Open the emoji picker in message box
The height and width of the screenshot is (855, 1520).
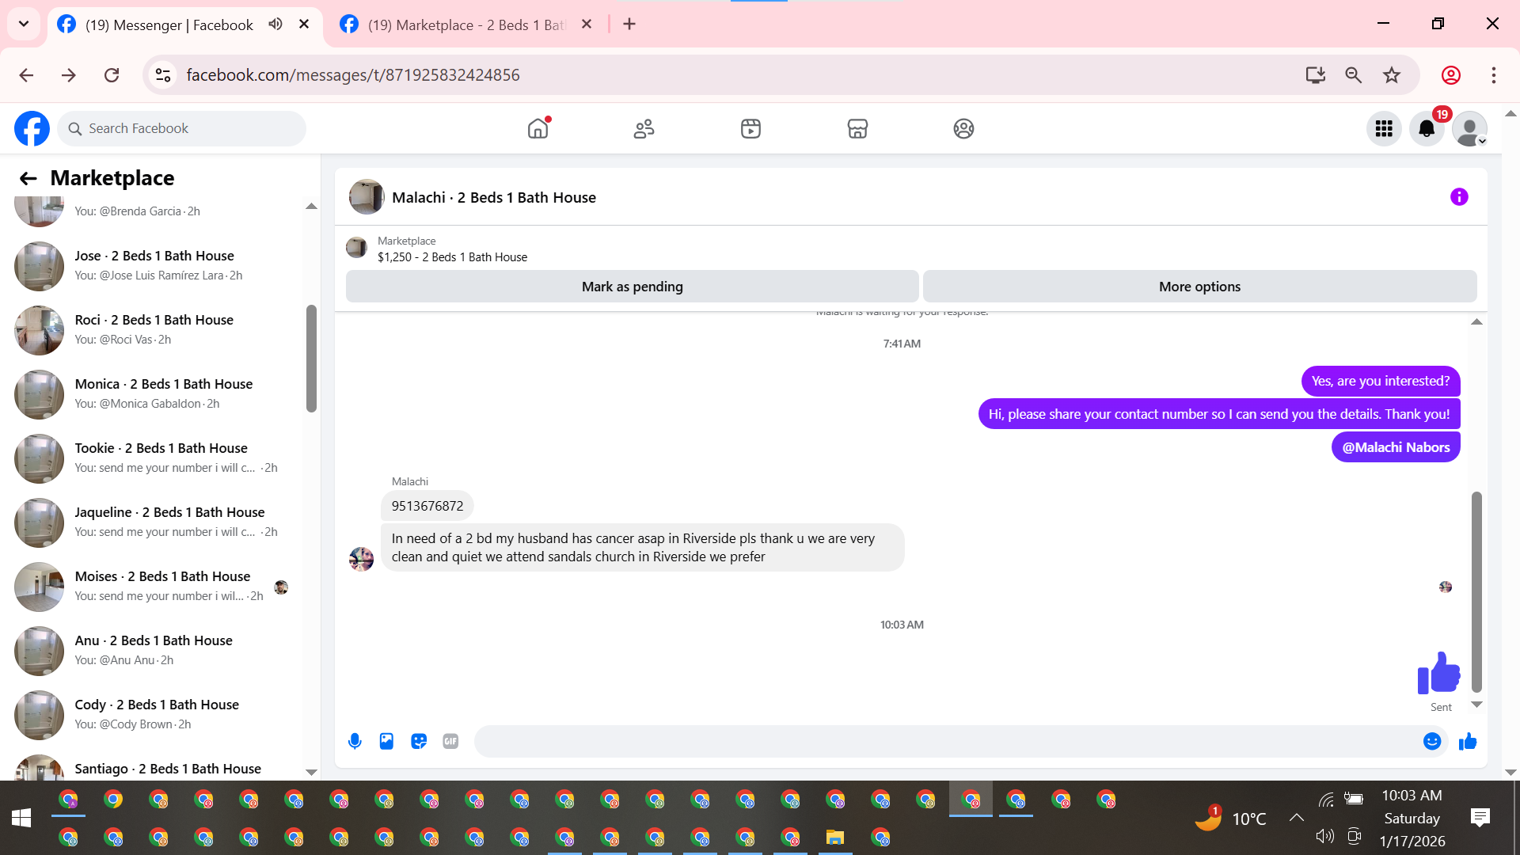(x=1431, y=741)
